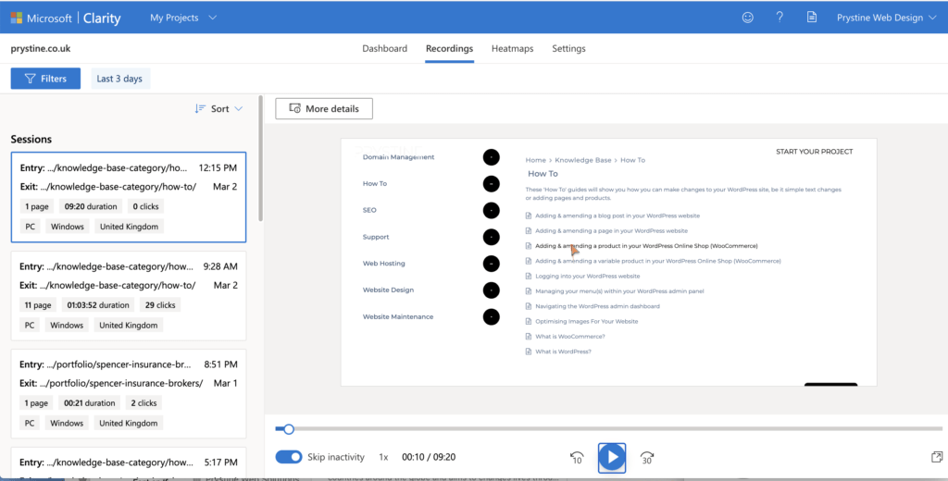Click the United Kingdom tag in first session

pos(130,227)
